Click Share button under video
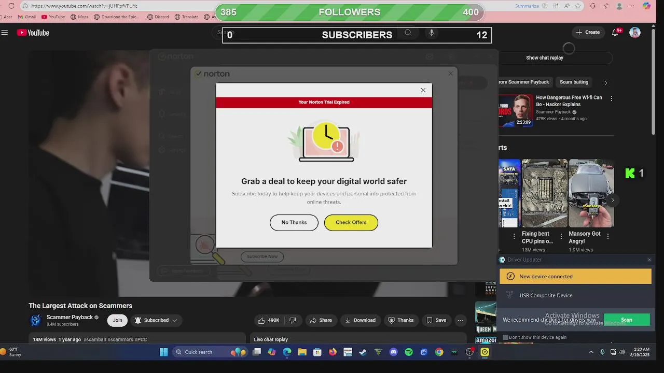Image resolution: width=664 pixels, height=373 pixels. [x=321, y=320]
